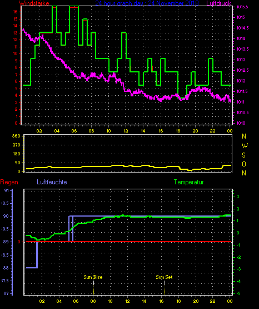Click the Temperatur label

189,182
